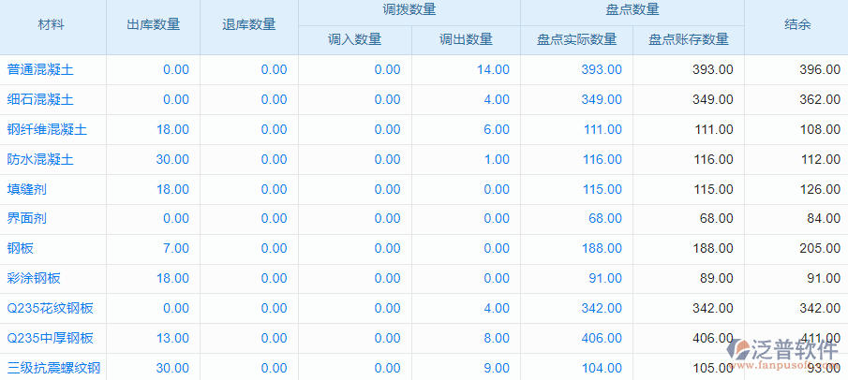This screenshot has width=848, height=380.
Task: Click the 393.00 盘点实际数量 value for 普通混凝土
Action: coord(602,69)
